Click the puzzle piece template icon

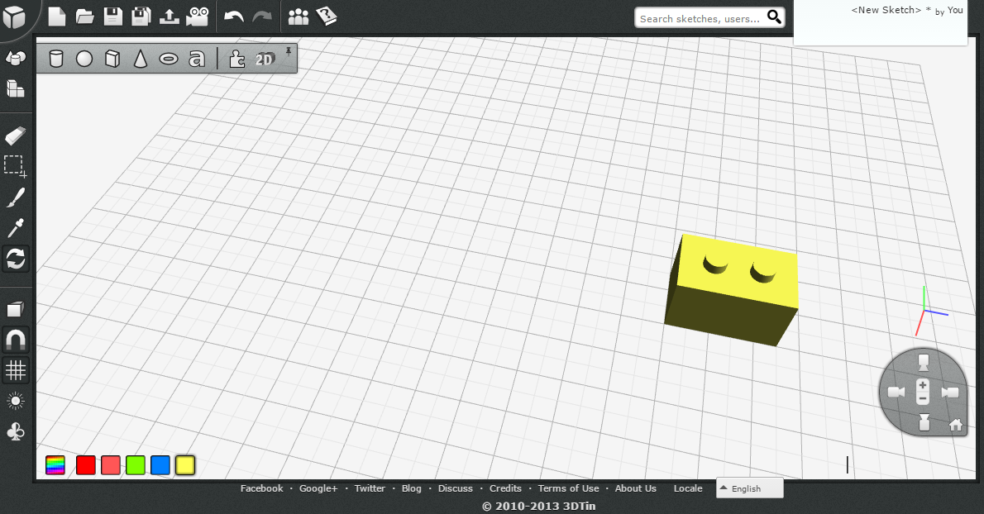236,59
